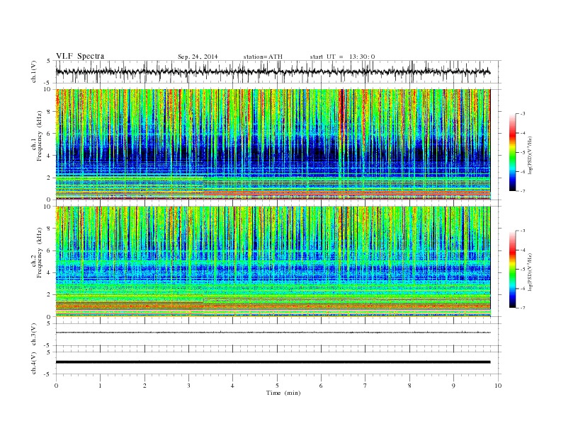561x433 pixels.
Task: Click the ch.2 spectrogram color bar
Action: [513, 269]
